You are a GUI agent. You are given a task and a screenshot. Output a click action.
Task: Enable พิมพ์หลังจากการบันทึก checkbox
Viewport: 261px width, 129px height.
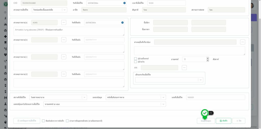(x=43, y=121)
